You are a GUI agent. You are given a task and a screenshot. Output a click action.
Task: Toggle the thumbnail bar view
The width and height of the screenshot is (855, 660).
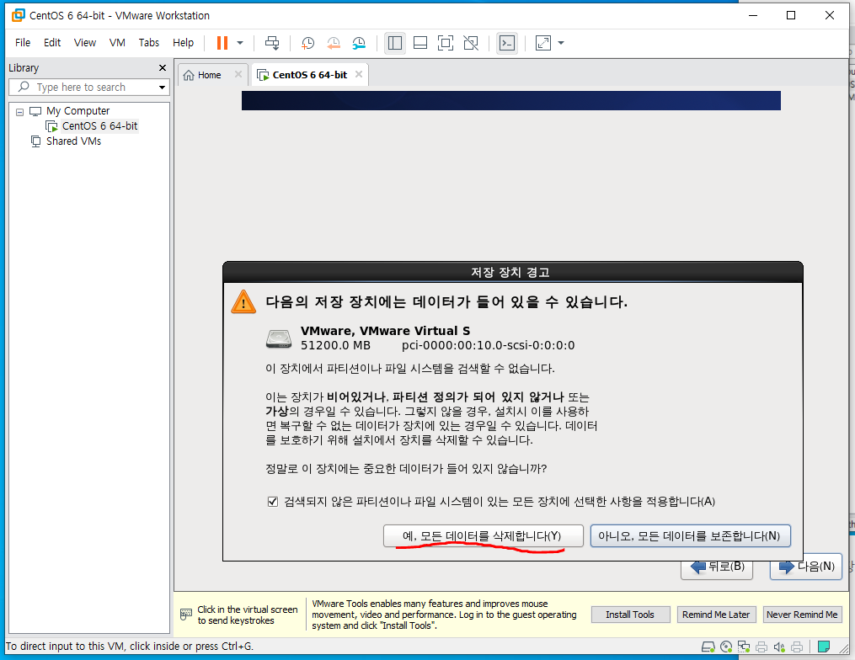pos(419,43)
